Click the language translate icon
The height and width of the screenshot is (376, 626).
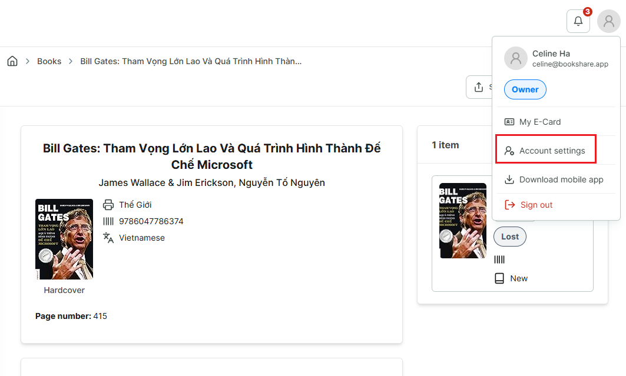pos(108,238)
